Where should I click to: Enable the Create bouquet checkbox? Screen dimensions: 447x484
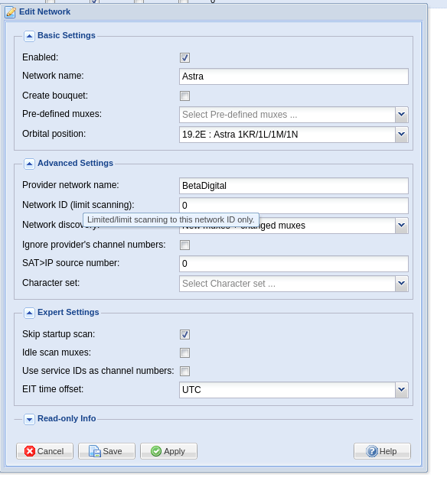click(x=184, y=96)
